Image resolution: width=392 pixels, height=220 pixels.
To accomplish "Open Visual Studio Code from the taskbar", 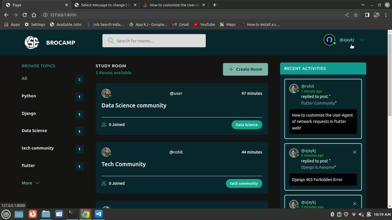I will tap(98, 214).
